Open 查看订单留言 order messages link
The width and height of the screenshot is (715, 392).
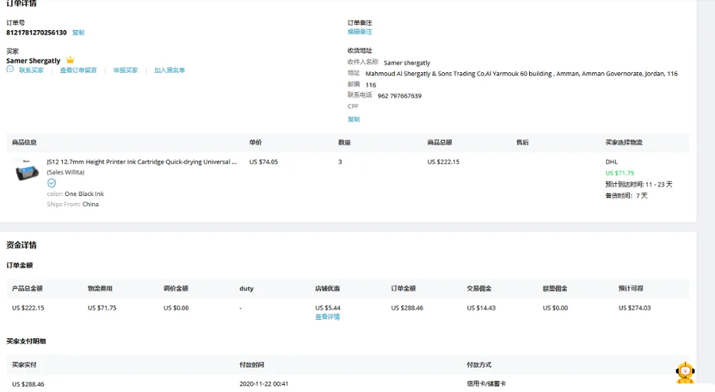[x=79, y=70]
